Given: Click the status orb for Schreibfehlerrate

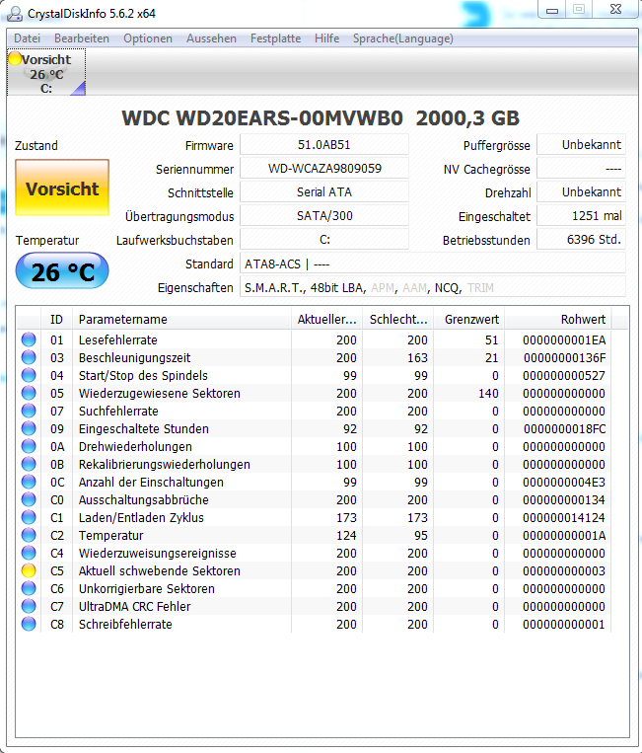Looking at the screenshot, I should 29,624.
